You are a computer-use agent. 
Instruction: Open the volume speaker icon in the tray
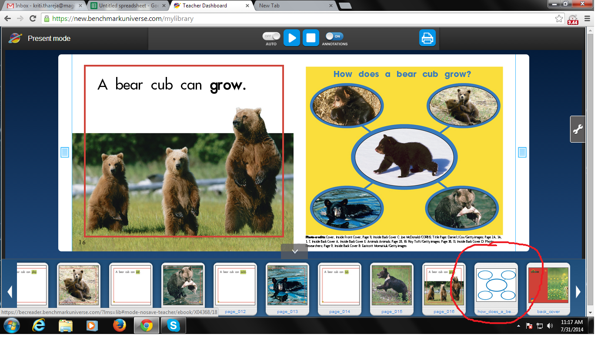pyautogui.click(x=550, y=326)
